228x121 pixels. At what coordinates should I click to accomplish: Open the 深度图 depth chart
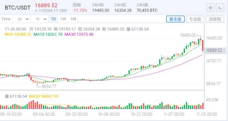215,19
